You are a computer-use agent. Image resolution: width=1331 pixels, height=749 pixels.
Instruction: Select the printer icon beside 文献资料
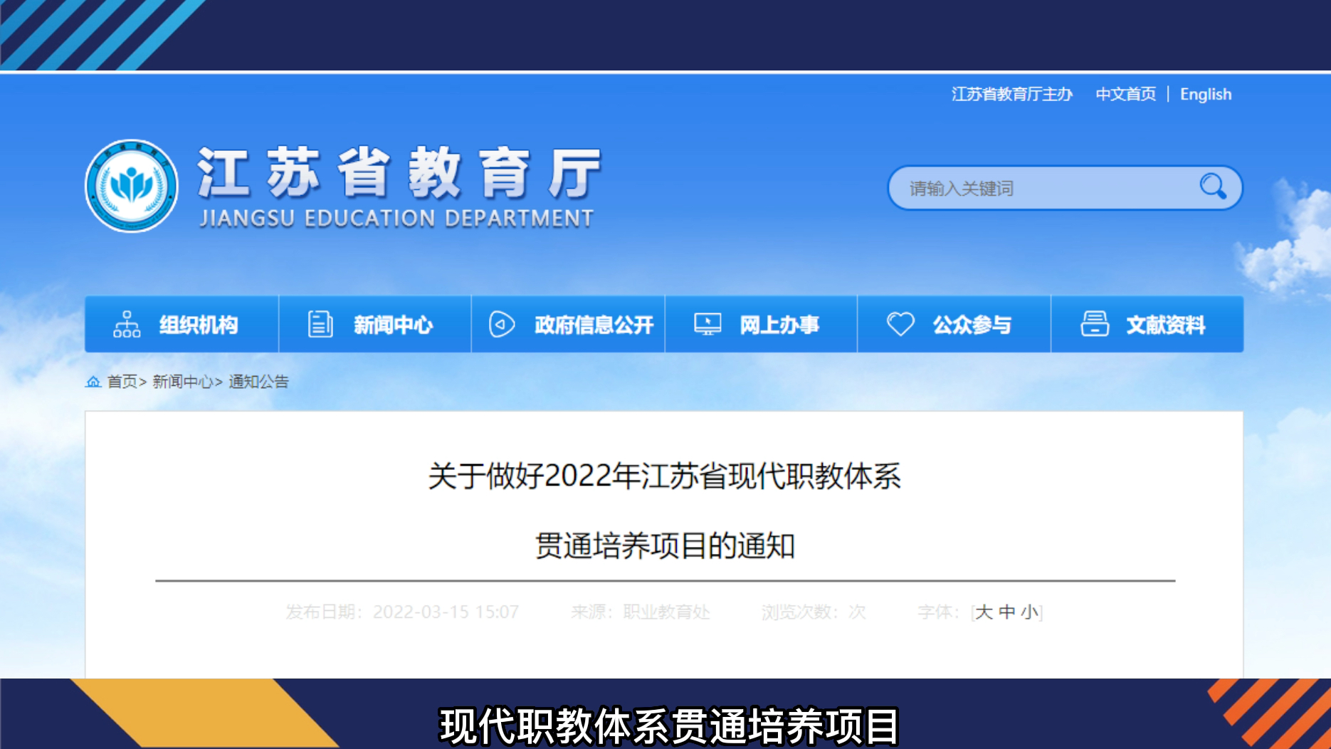click(1094, 324)
